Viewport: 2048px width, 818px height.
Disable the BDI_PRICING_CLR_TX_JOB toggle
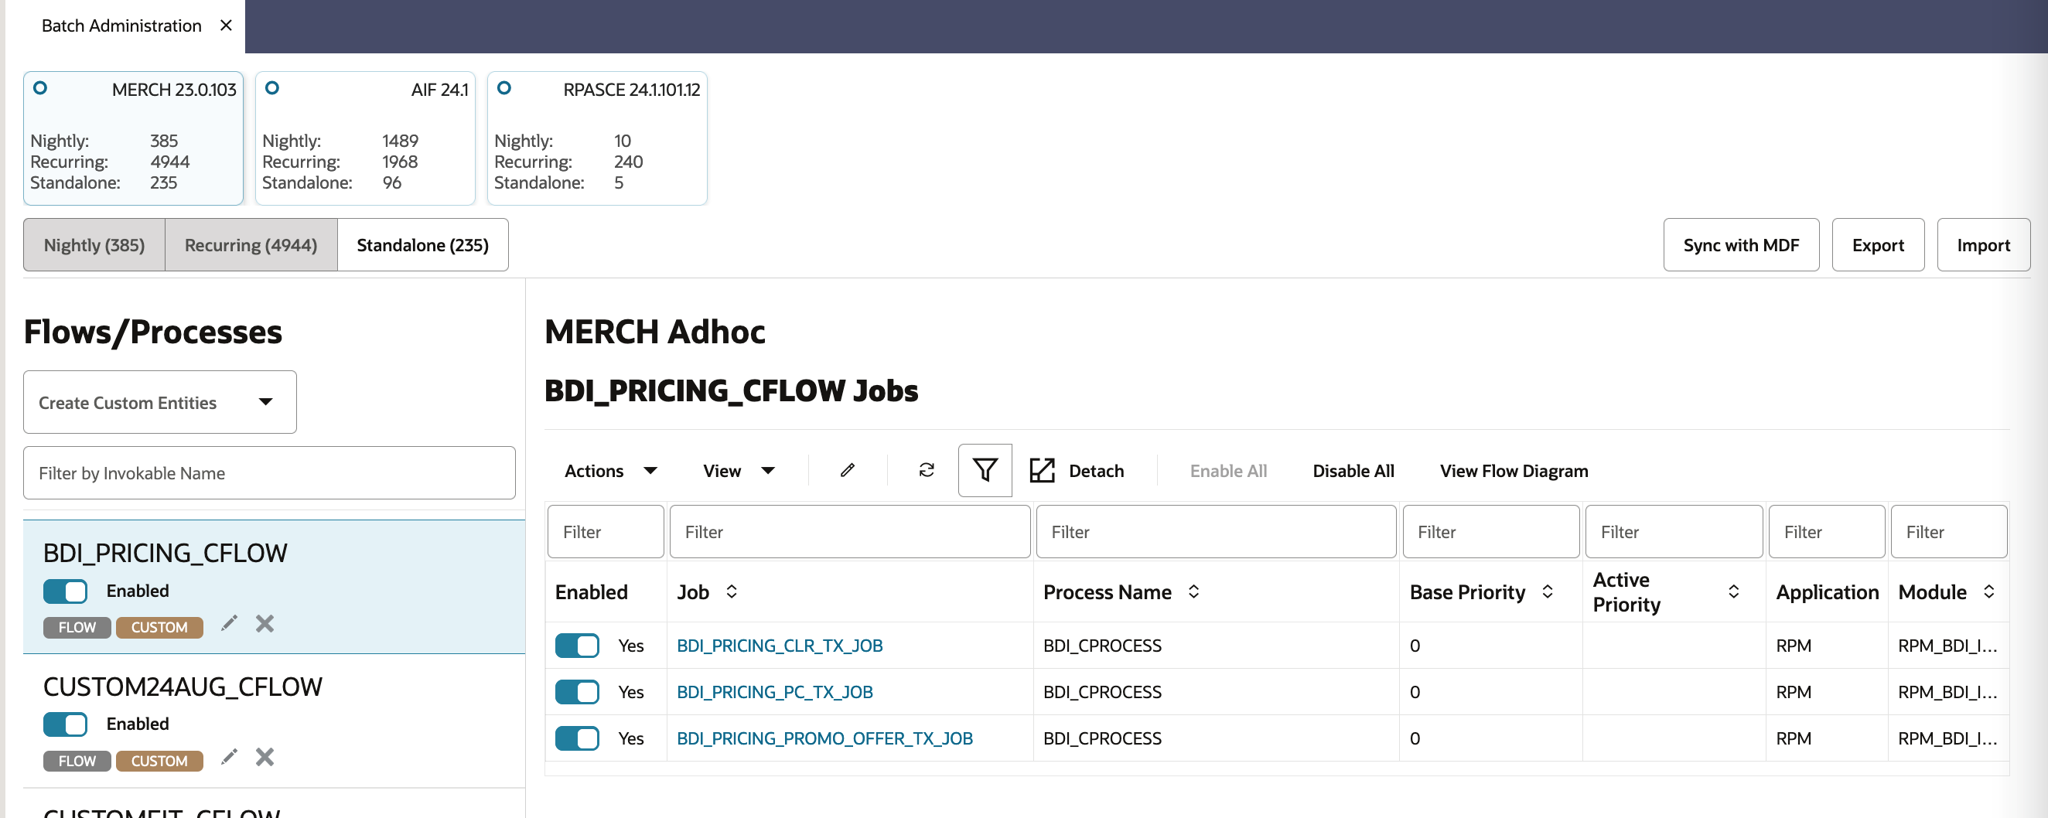(x=576, y=646)
